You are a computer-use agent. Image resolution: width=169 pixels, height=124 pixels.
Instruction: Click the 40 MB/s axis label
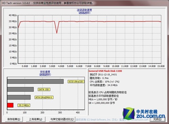pos(13,15)
